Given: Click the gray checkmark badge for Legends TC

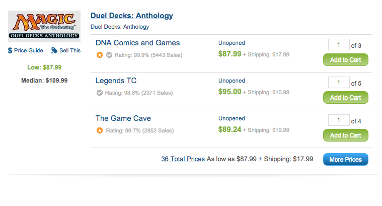Looking at the screenshot, I should click(99, 93).
